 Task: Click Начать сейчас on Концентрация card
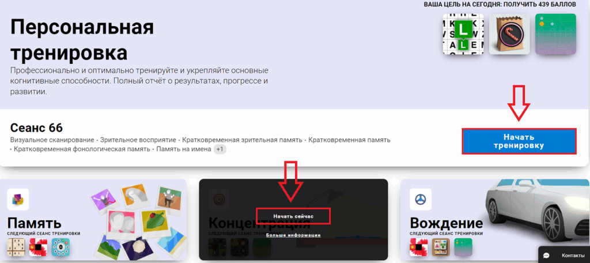[293, 216]
